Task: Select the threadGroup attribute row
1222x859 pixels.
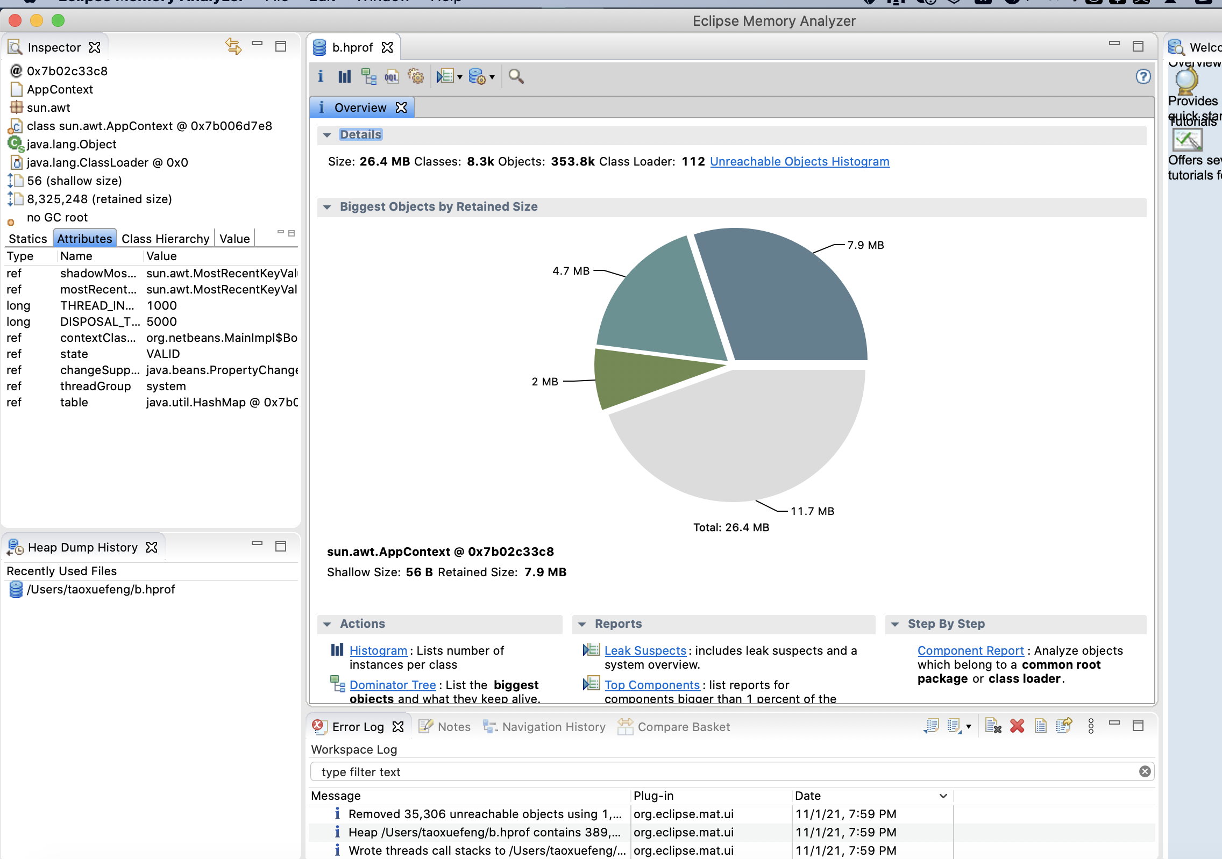Action: pos(151,386)
